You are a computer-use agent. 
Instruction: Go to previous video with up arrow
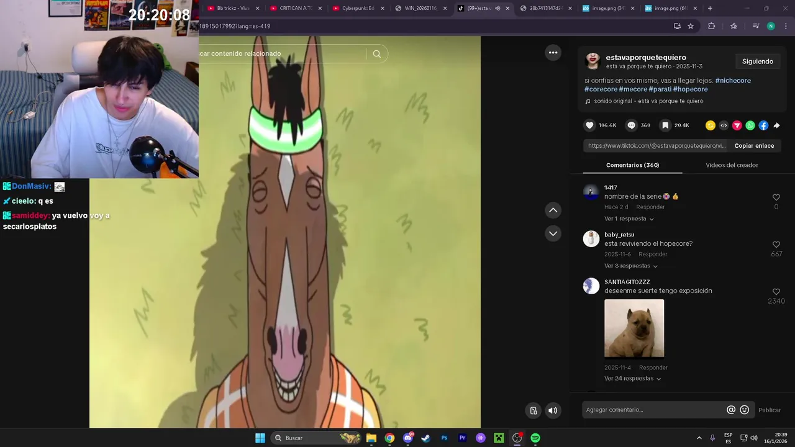click(x=553, y=210)
